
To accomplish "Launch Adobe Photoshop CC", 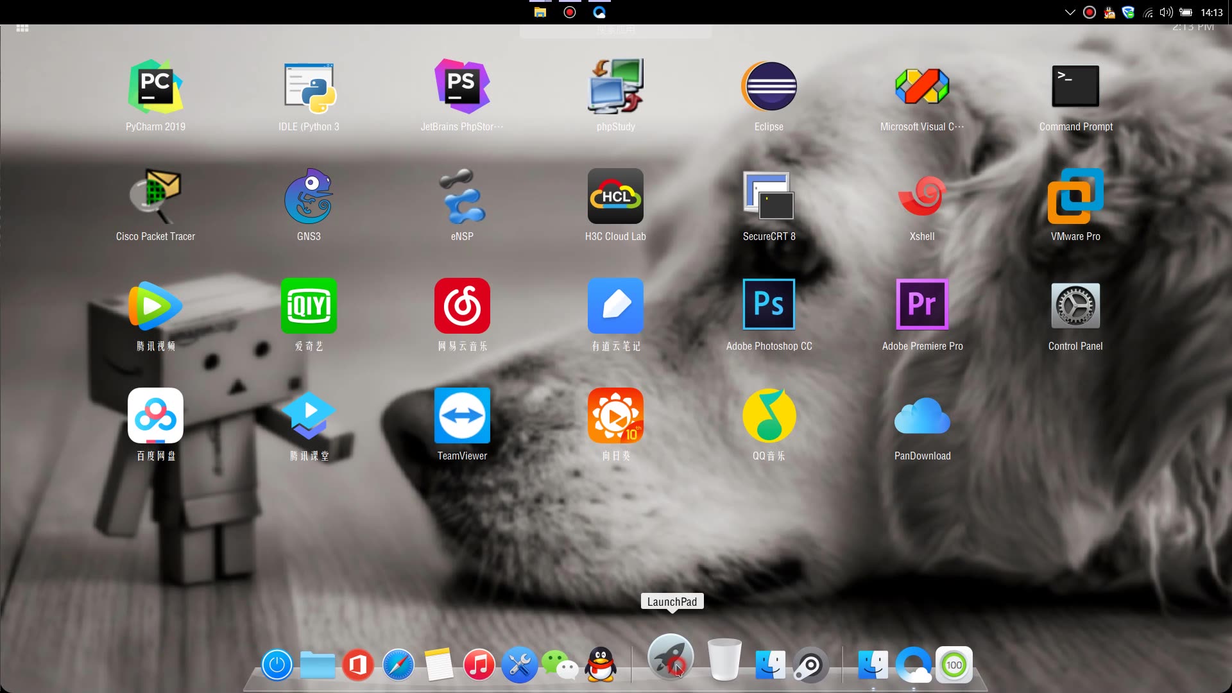I will point(769,304).
